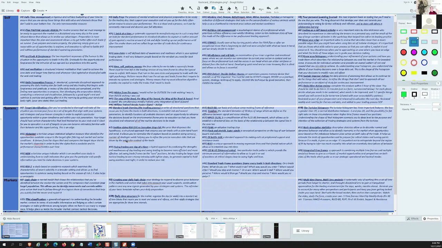The width and height of the screenshot is (442, 248).
Task: Open Firefox from the taskbar
Action: (64, 245)
